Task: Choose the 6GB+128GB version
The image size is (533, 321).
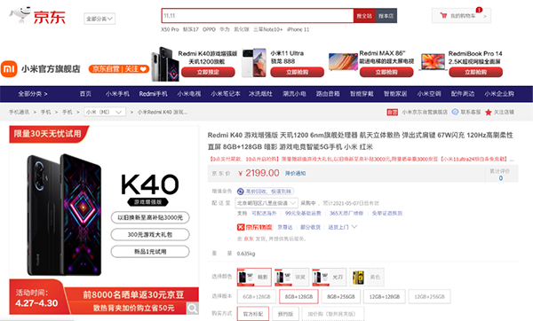Action: tap(257, 296)
